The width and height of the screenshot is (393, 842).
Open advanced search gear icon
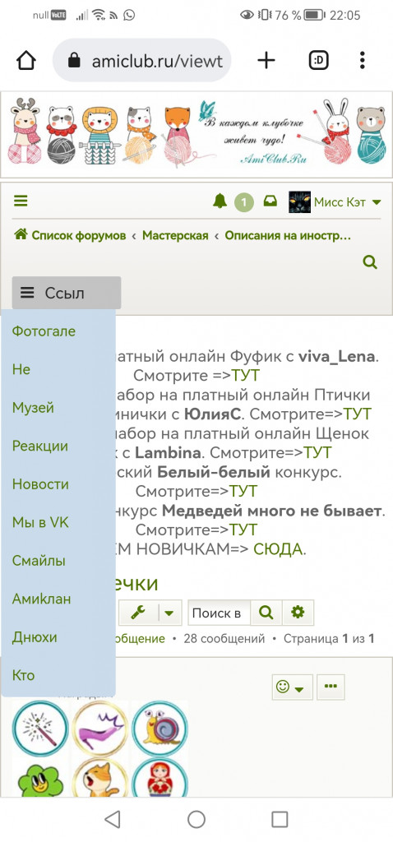298,612
